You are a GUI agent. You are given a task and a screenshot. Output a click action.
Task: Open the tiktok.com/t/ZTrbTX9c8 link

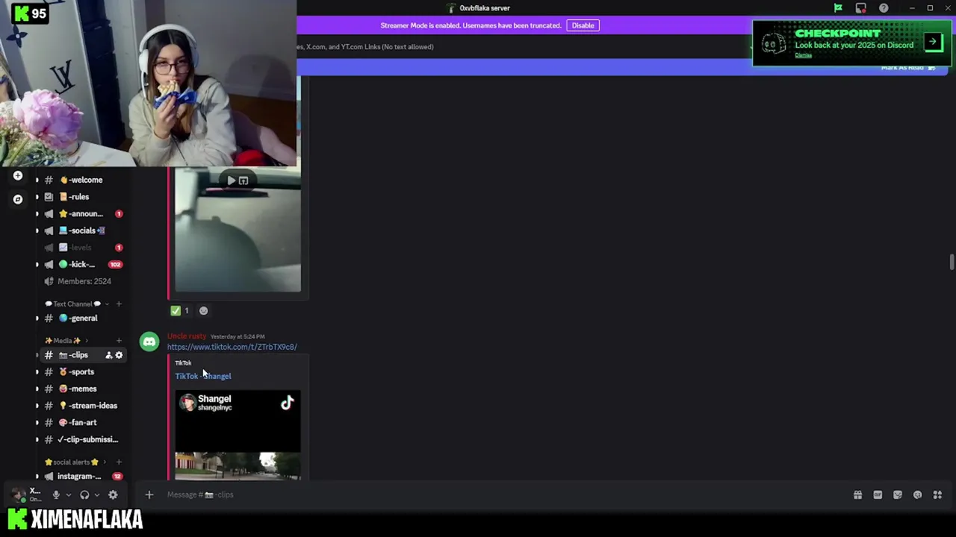[x=232, y=347]
